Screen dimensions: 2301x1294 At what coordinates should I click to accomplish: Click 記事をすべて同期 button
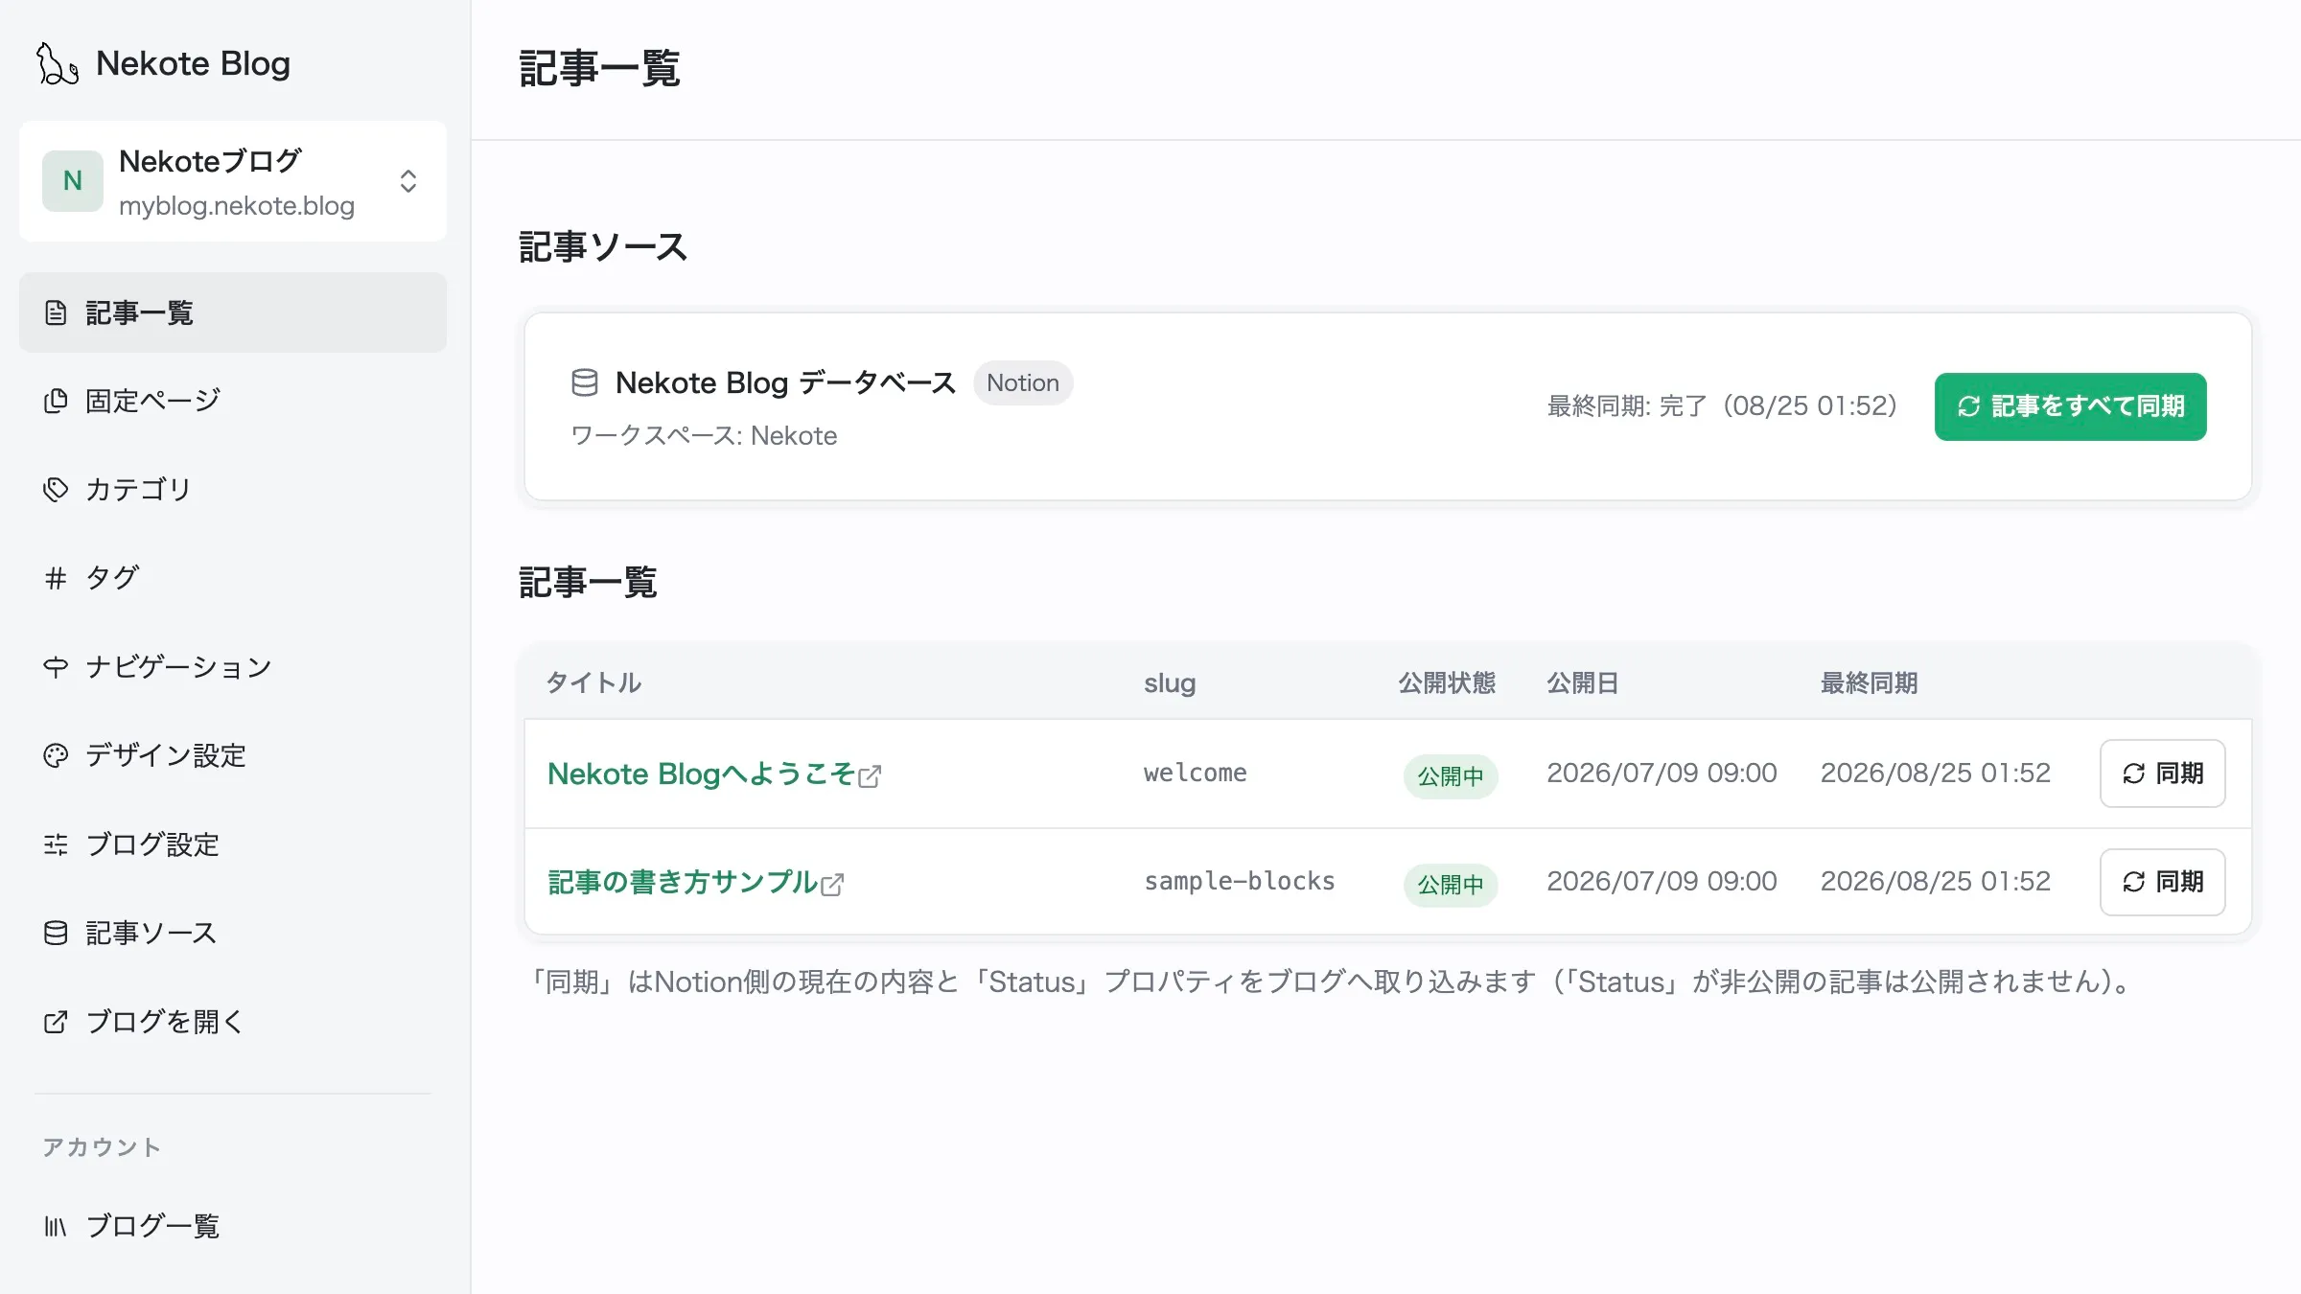(2070, 406)
